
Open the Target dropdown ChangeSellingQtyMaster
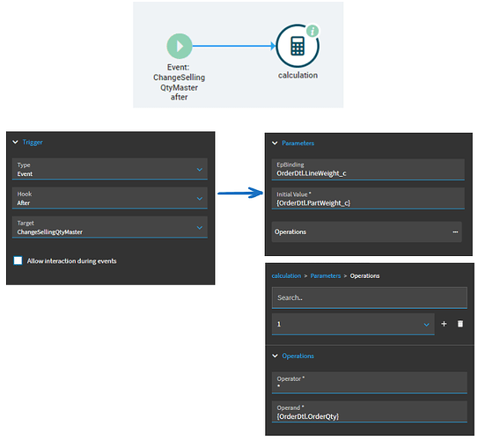coord(110,227)
